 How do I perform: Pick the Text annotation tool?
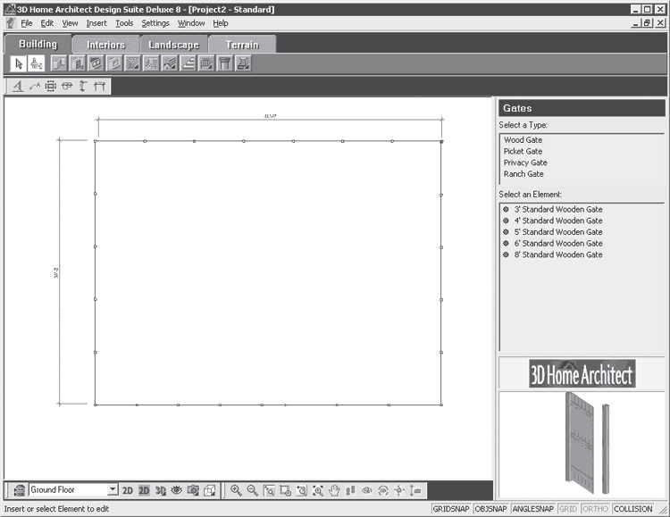click(18, 87)
